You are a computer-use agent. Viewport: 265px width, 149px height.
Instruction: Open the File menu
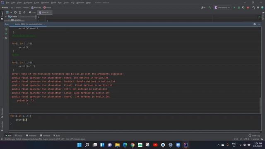7,3
